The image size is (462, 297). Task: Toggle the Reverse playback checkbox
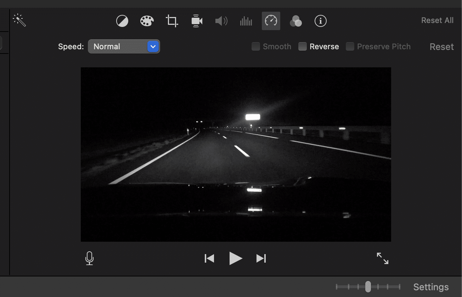[303, 46]
